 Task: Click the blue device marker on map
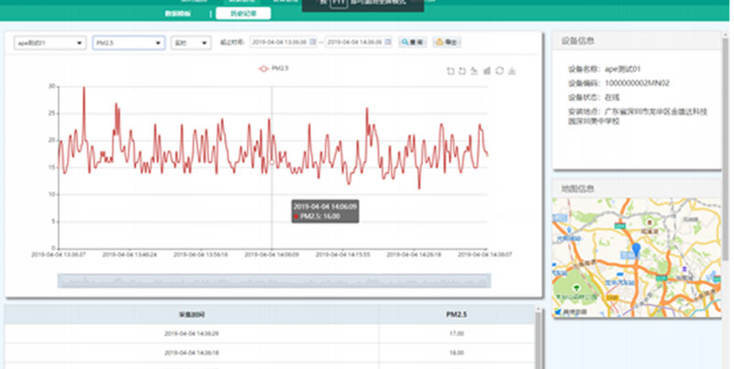pos(637,250)
